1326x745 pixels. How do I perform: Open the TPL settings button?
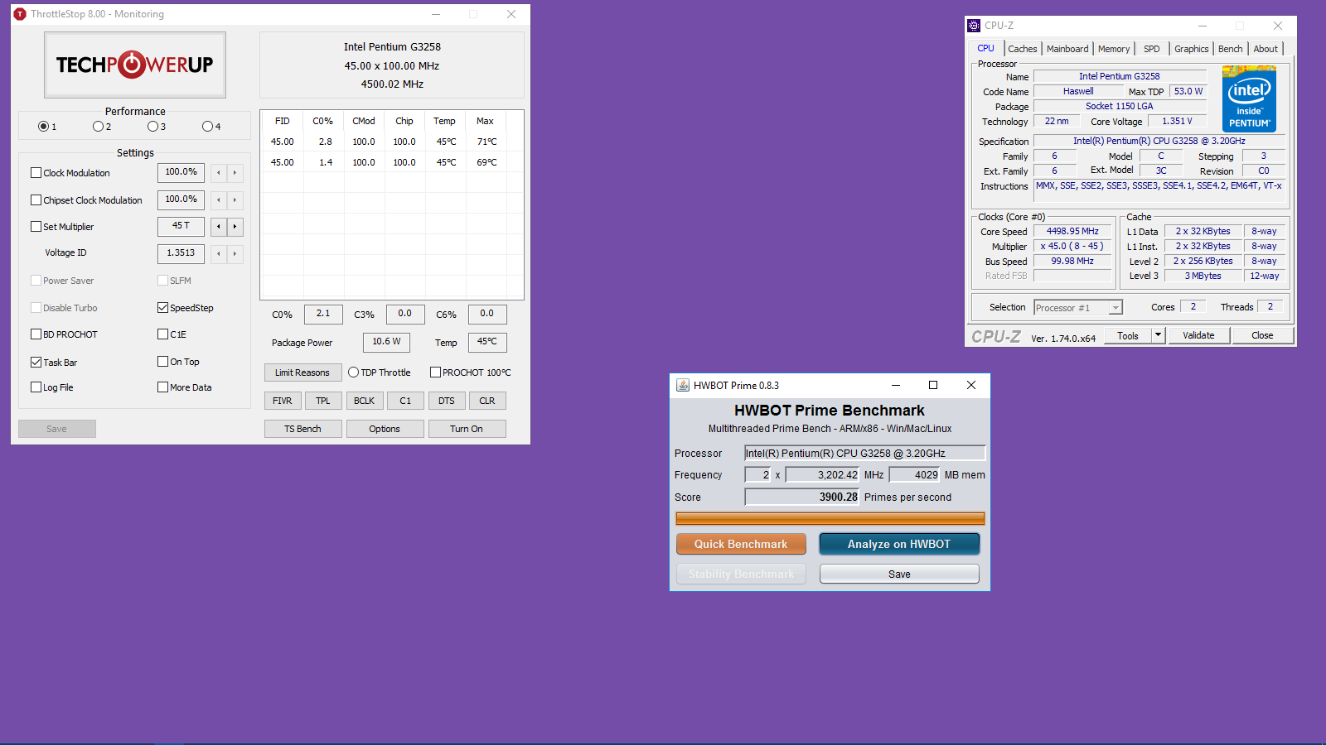(x=323, y=401)
